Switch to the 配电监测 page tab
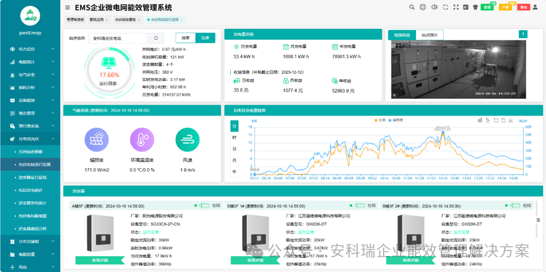546x272 pixels. (99, 20)
